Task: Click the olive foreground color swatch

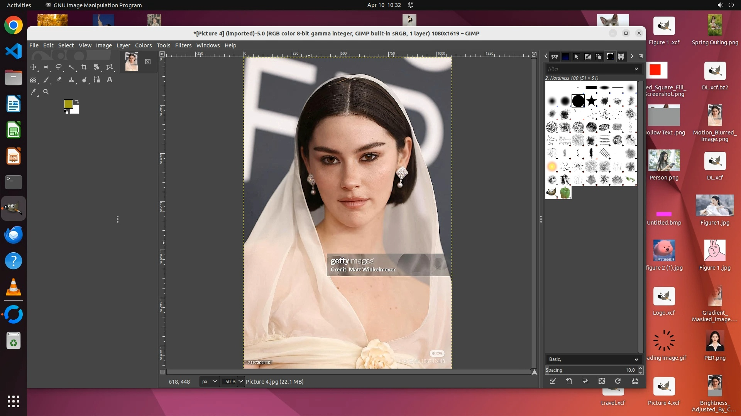Action: click(x=68, y=104)
